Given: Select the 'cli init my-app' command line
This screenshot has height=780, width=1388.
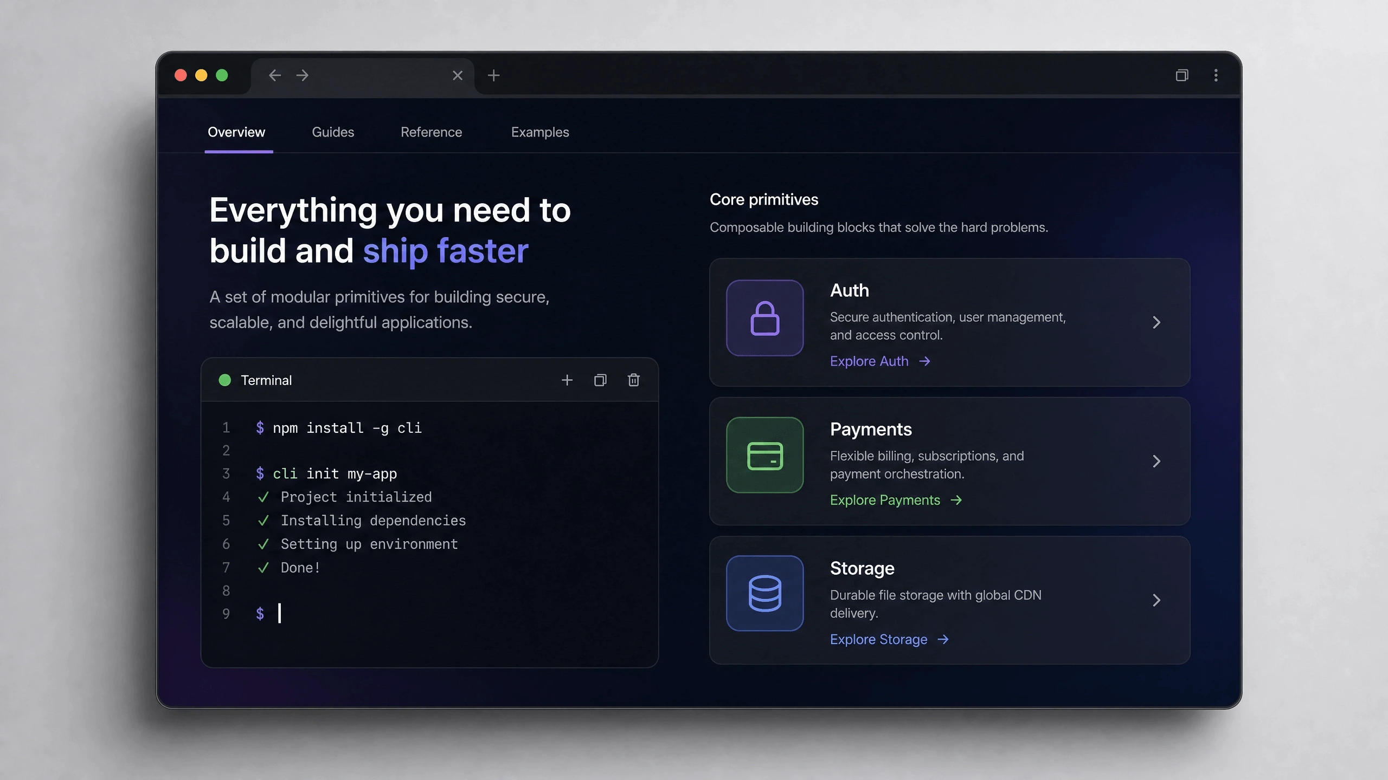Looking at the screenshot, I should (326, 474).
